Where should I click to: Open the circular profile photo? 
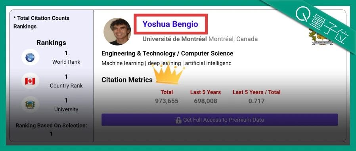[x=117, y=32]
